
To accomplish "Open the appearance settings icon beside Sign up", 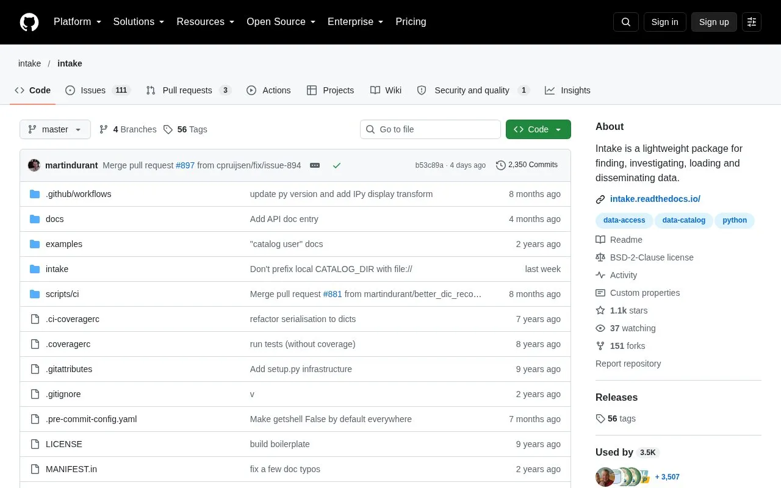I will click(x=752, y=22).
